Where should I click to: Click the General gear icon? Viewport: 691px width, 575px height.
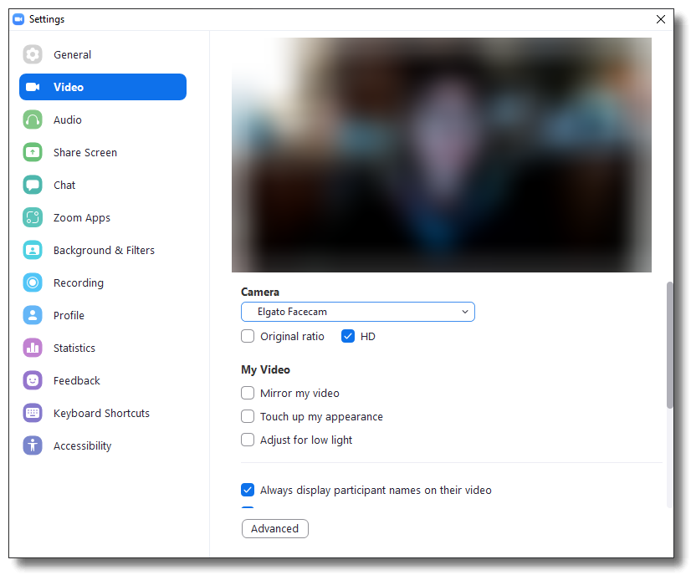[33, 54]
